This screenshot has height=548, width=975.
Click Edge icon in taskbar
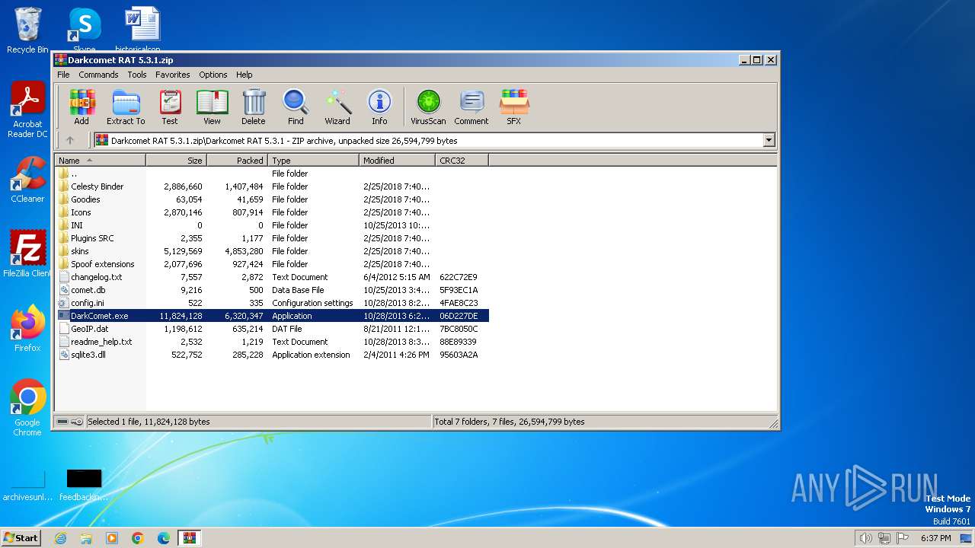[164, 538]
